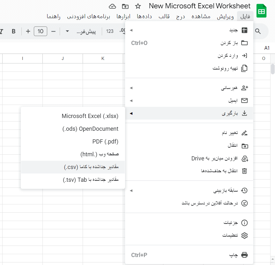Select column J header
The image size is (275, 265).
[63, 59]
